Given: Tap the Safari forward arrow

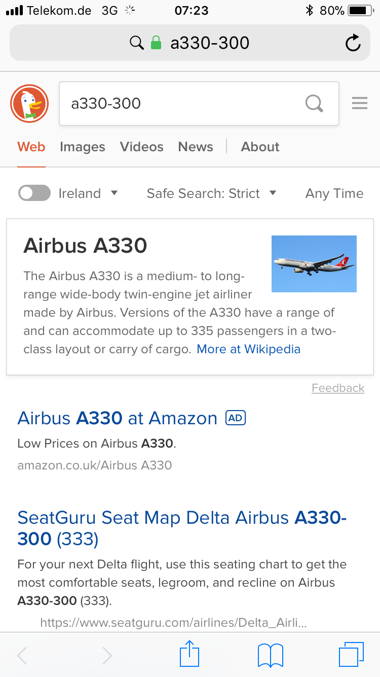Looking at the screenshot, I should point(107,656).
